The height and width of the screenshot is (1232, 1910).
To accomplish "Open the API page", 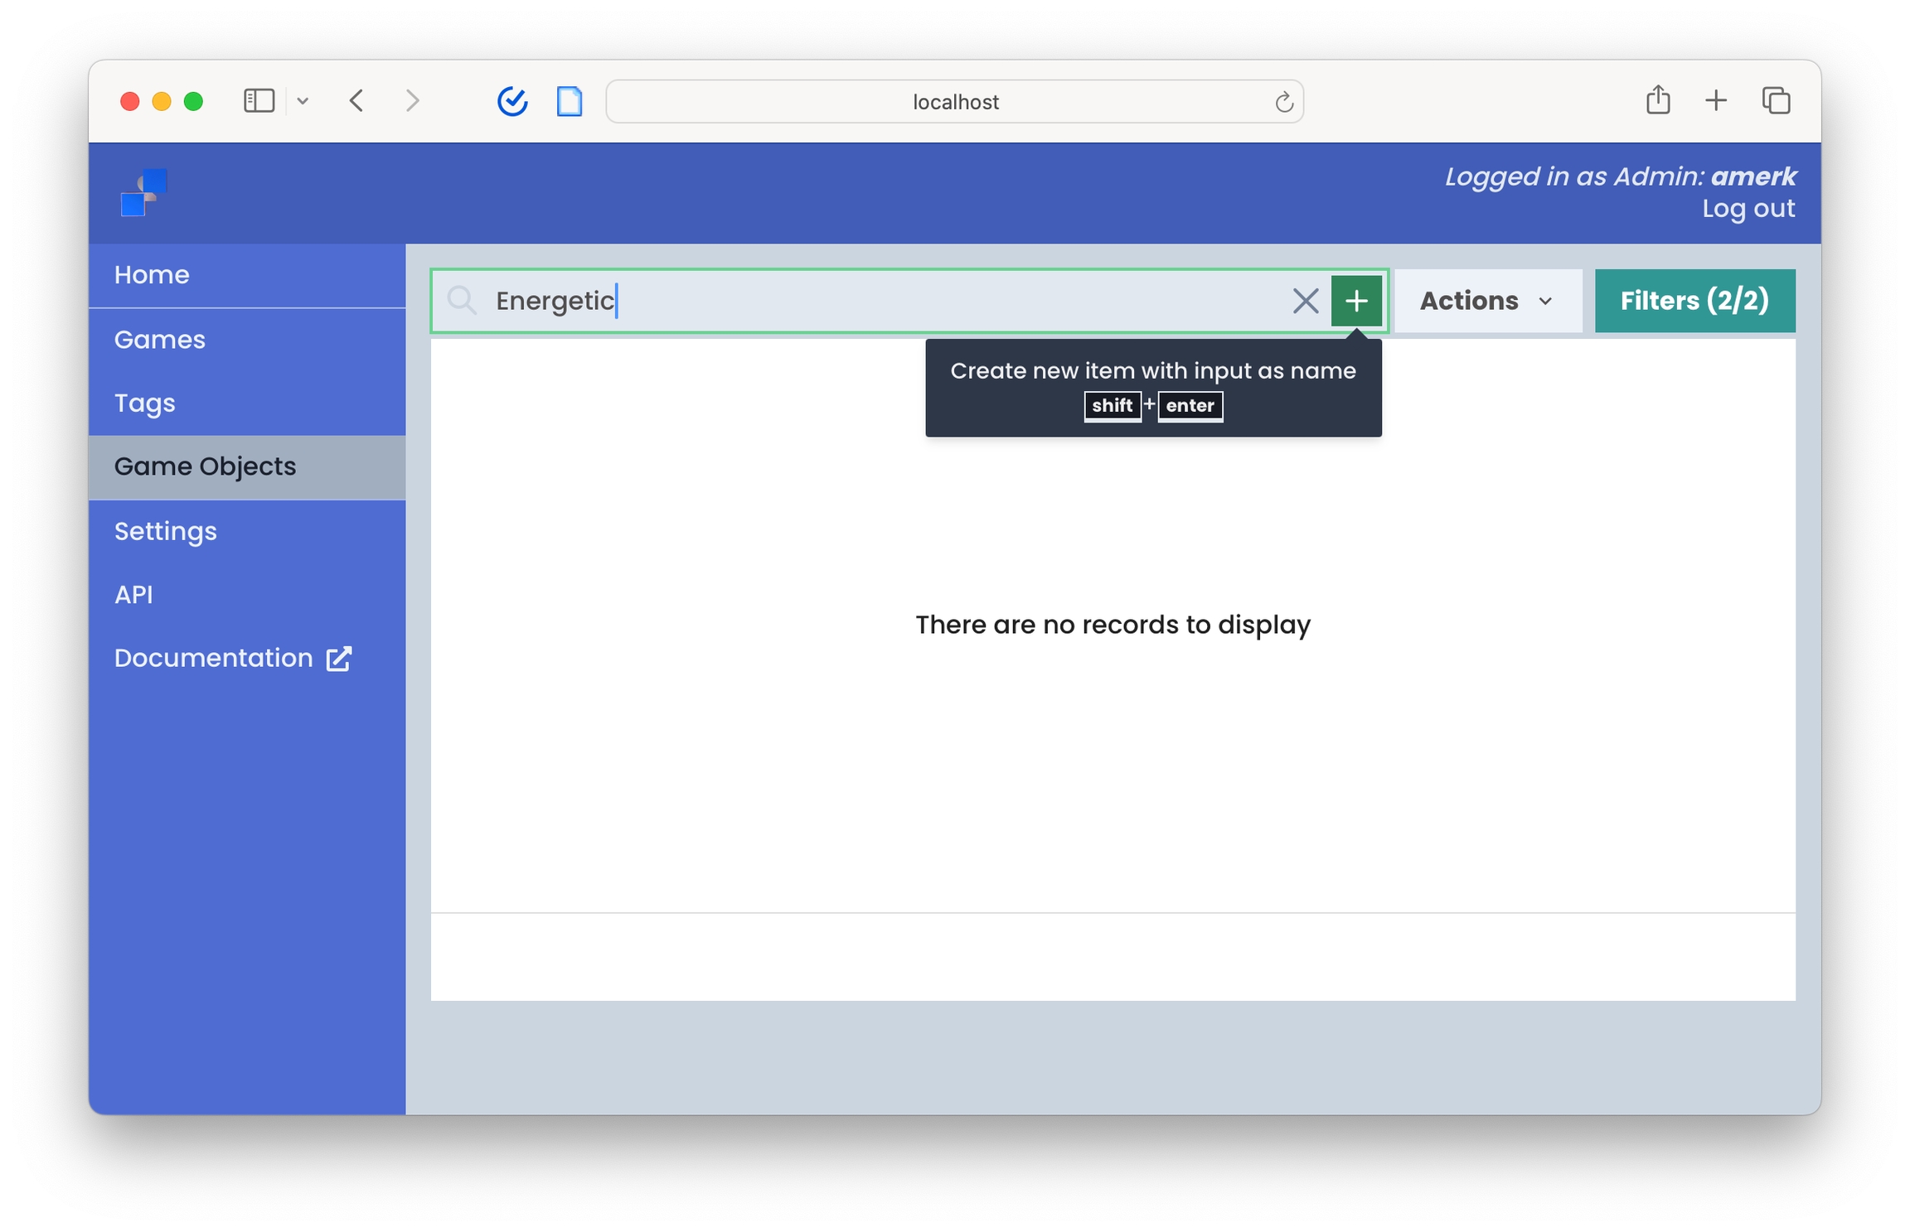I will click(x=247, y=595).
